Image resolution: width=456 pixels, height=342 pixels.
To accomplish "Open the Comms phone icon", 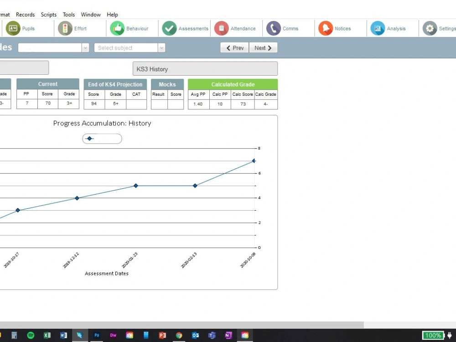I will click(x=273, y=28).
